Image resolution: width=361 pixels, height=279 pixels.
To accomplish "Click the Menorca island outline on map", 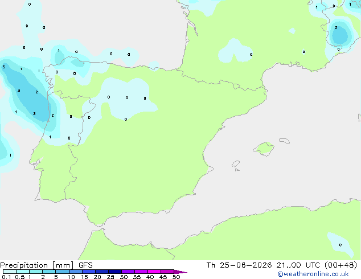I will [284, 141].
